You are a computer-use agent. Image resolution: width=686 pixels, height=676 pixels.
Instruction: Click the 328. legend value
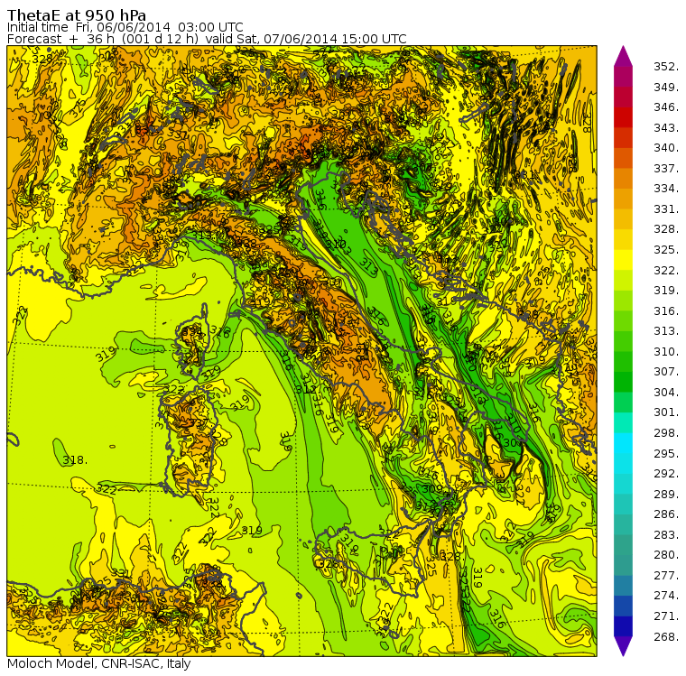666,229
